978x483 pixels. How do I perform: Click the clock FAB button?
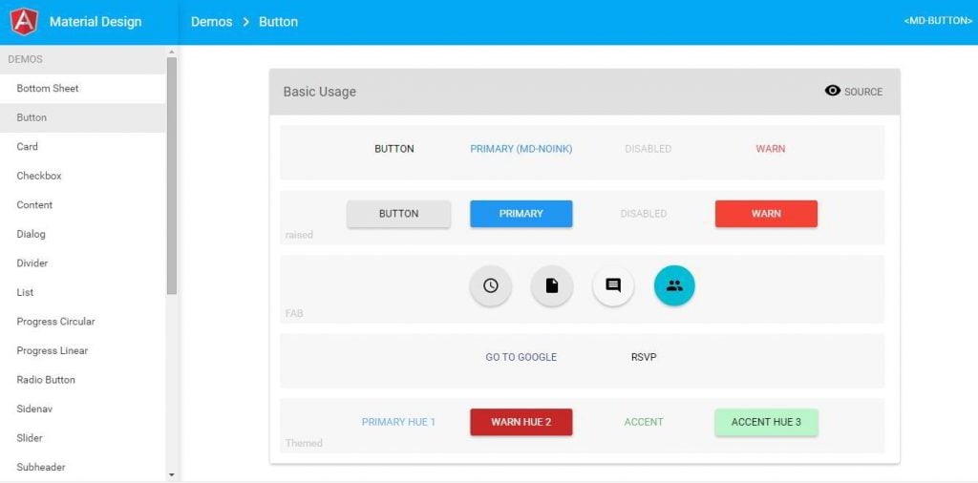coord(490,285)
